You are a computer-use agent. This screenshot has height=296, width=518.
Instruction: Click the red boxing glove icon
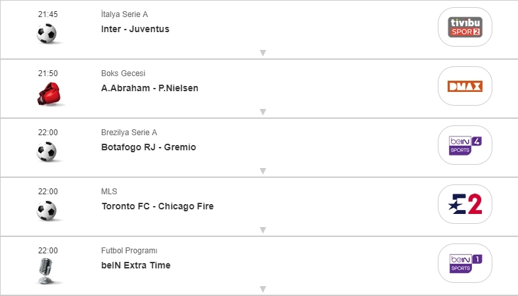(47, 95)
